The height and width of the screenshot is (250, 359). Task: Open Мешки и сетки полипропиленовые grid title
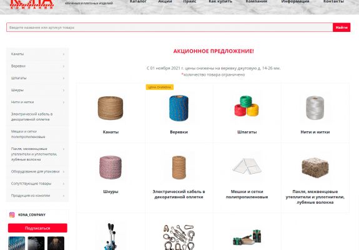(x=247, y=194)
